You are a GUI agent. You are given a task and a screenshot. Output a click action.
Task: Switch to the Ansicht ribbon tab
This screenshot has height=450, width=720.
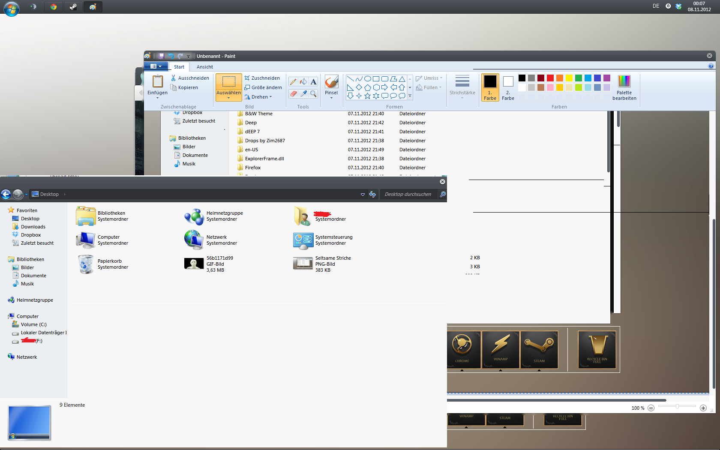pyautogui.click(x=204, y=67)
